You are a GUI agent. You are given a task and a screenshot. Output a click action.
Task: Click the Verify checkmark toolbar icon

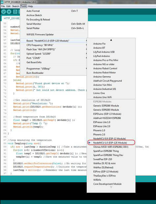(x=4, y=12)
